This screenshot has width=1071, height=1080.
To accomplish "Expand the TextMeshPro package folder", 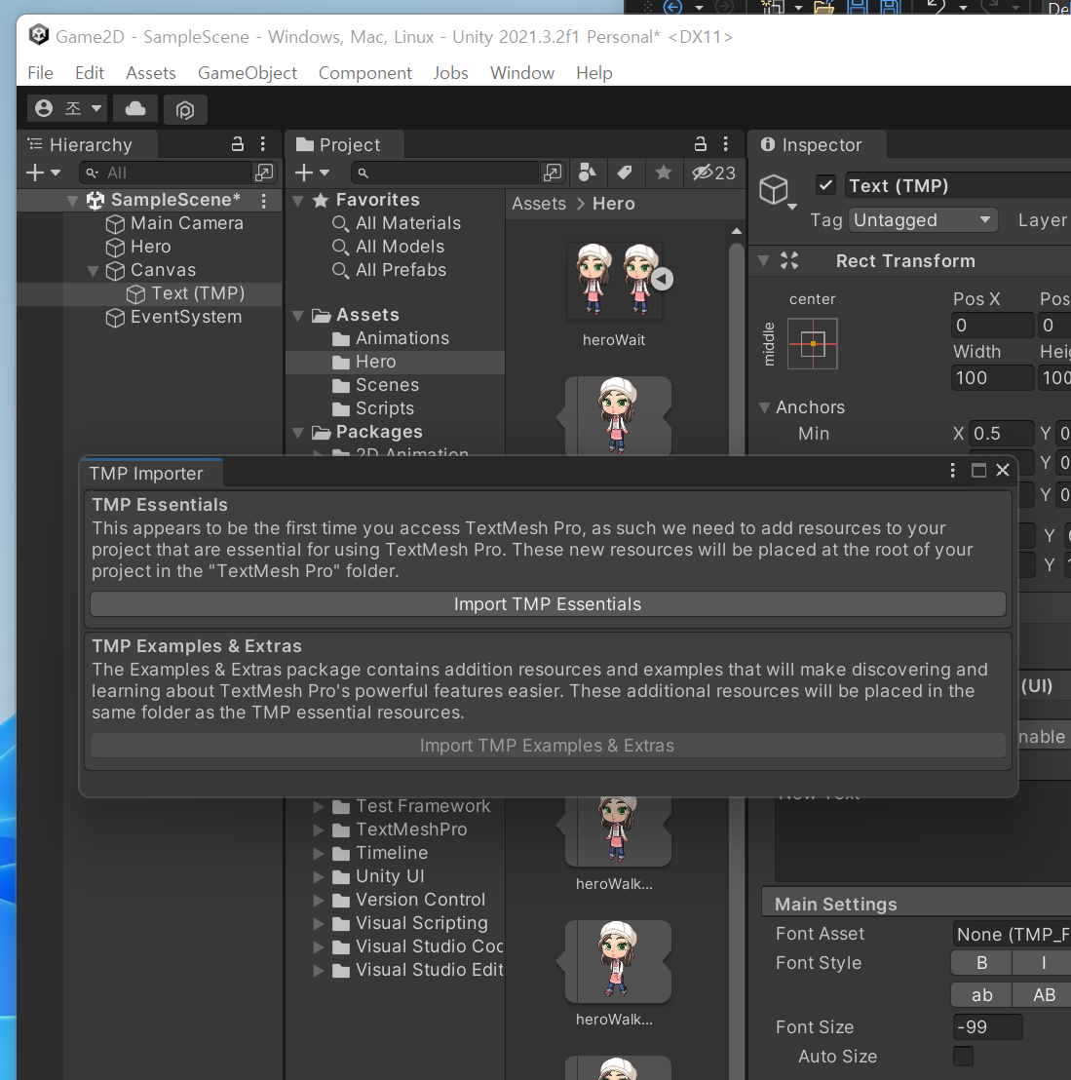I will (319, 829).
